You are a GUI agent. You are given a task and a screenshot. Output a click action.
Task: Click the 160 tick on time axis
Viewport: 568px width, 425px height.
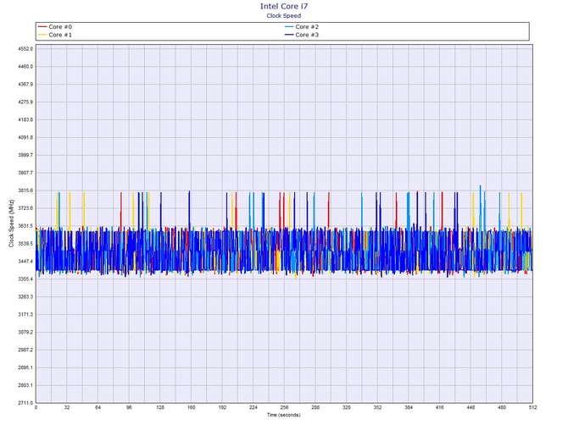pyautogui.click(x=192, y=407)
